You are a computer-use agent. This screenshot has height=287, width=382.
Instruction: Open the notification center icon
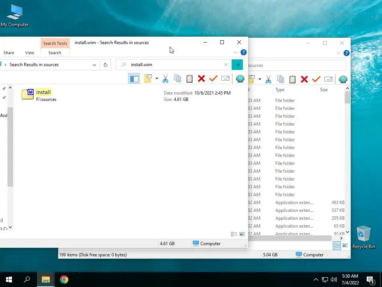coord(370,280)
